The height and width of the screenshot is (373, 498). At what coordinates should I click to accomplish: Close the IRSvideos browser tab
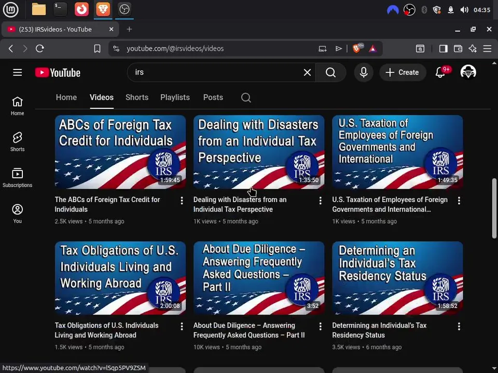111,29
